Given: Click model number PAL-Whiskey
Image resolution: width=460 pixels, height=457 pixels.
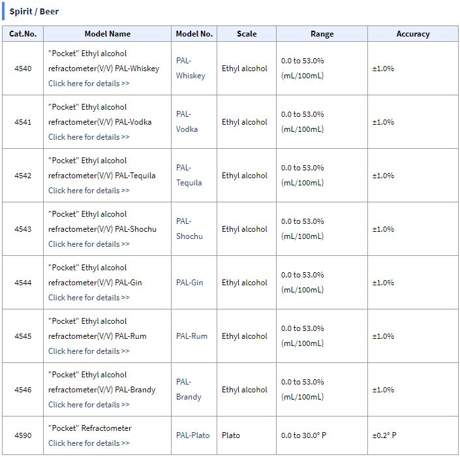Looking at the screenshot, I should (191, 68).
